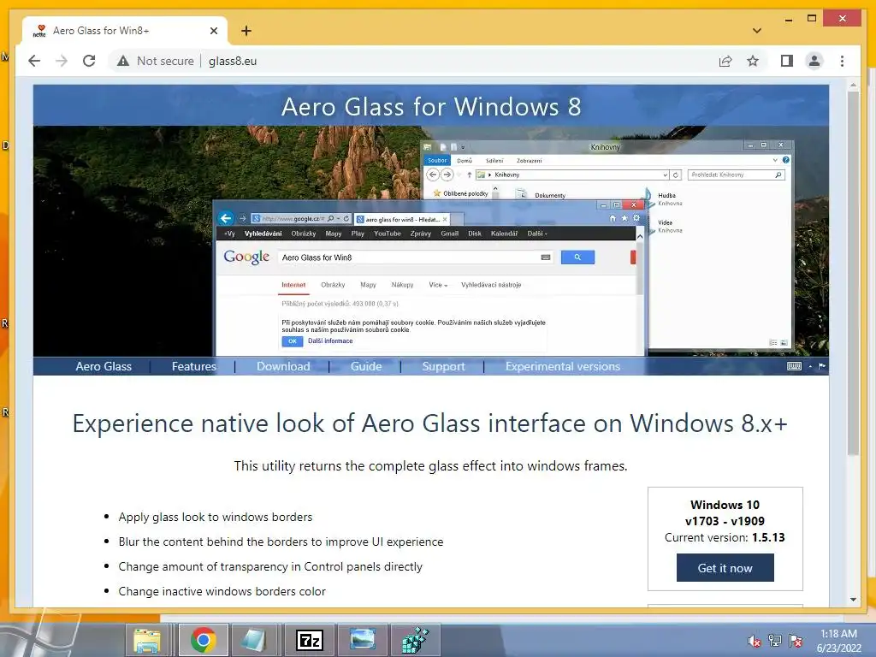Open Chrome side panel

(787, 61)
